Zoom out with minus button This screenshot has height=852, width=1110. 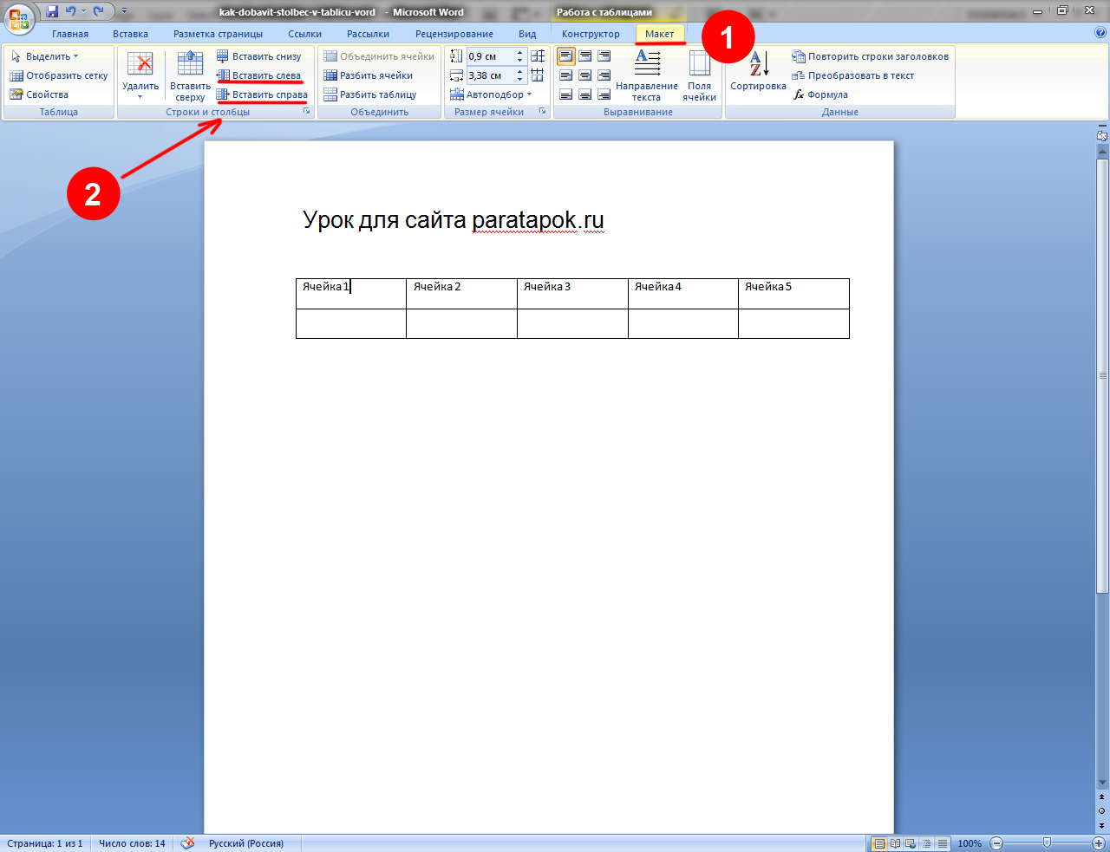tap(996, 843)
